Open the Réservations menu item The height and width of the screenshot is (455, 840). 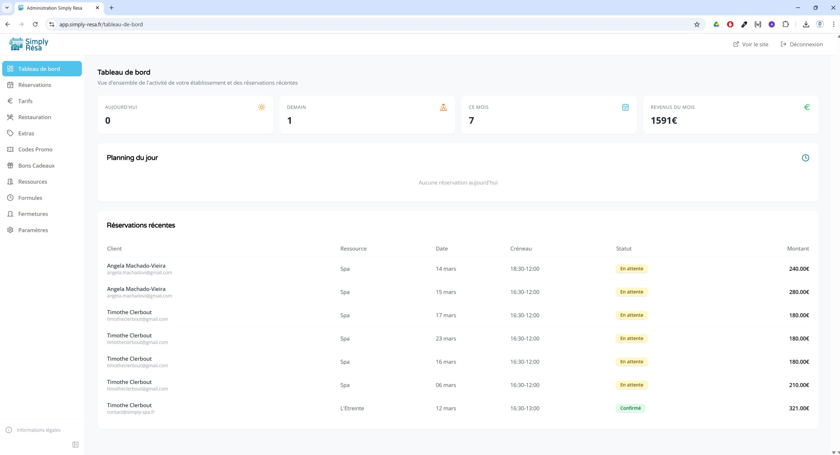coord(35,85)
